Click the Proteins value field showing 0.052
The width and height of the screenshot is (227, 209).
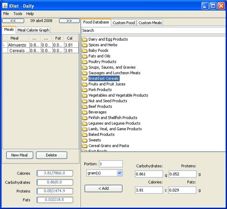coord(183,174)
